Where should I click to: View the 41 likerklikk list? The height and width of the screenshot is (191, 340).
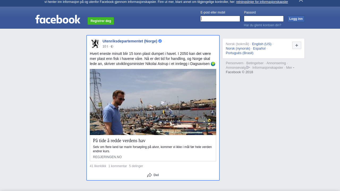coord(98,166)
